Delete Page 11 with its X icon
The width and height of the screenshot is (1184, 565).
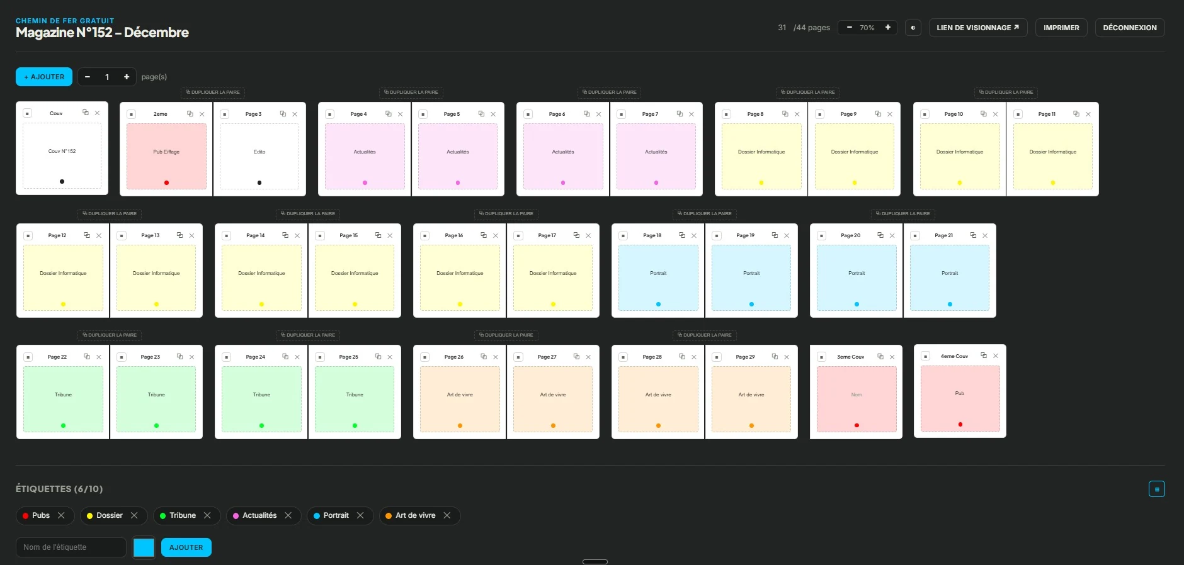[1088, 114]
